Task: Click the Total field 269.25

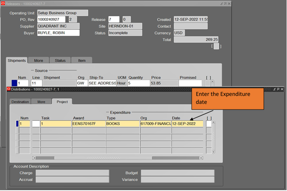Action: pyautogui.click(x=196, y=40)
